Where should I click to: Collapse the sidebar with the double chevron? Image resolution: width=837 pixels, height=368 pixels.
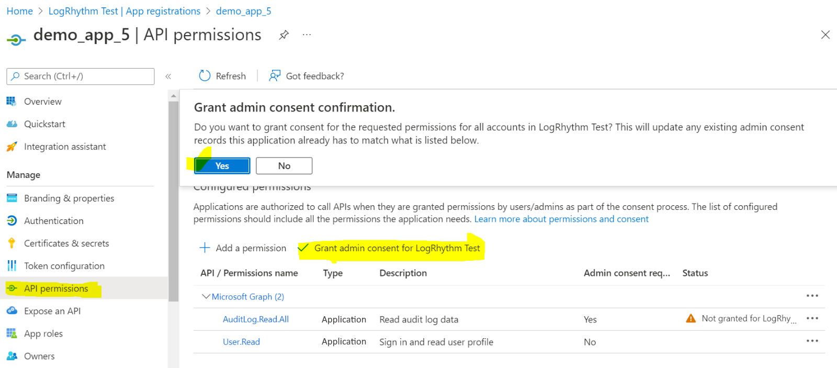[168, 76]
